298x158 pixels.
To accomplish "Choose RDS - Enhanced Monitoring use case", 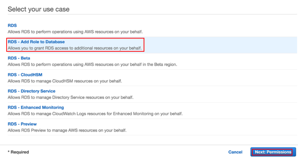I will pyautogui.click(x=36, y=107).
